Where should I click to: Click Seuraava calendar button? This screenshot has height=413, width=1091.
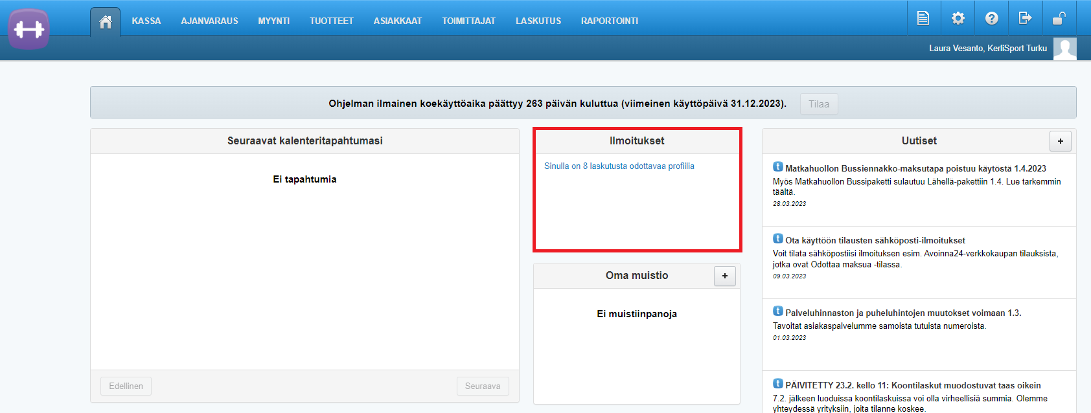(x=483, y=386)
